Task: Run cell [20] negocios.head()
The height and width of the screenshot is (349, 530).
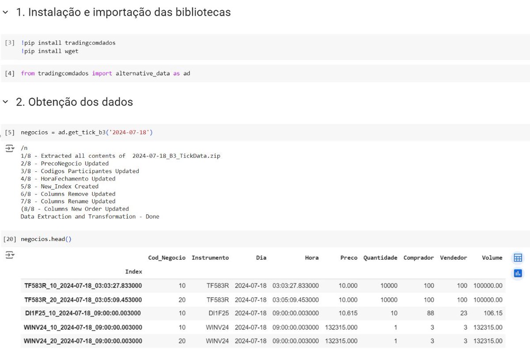Action: coord(10,239)
